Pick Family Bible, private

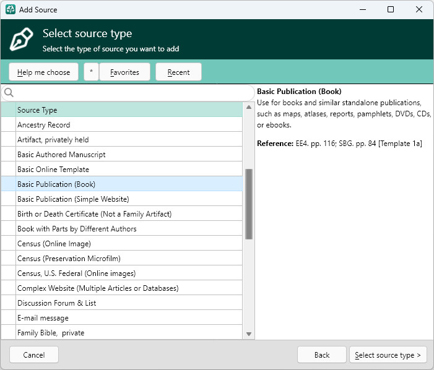point(122,332)
